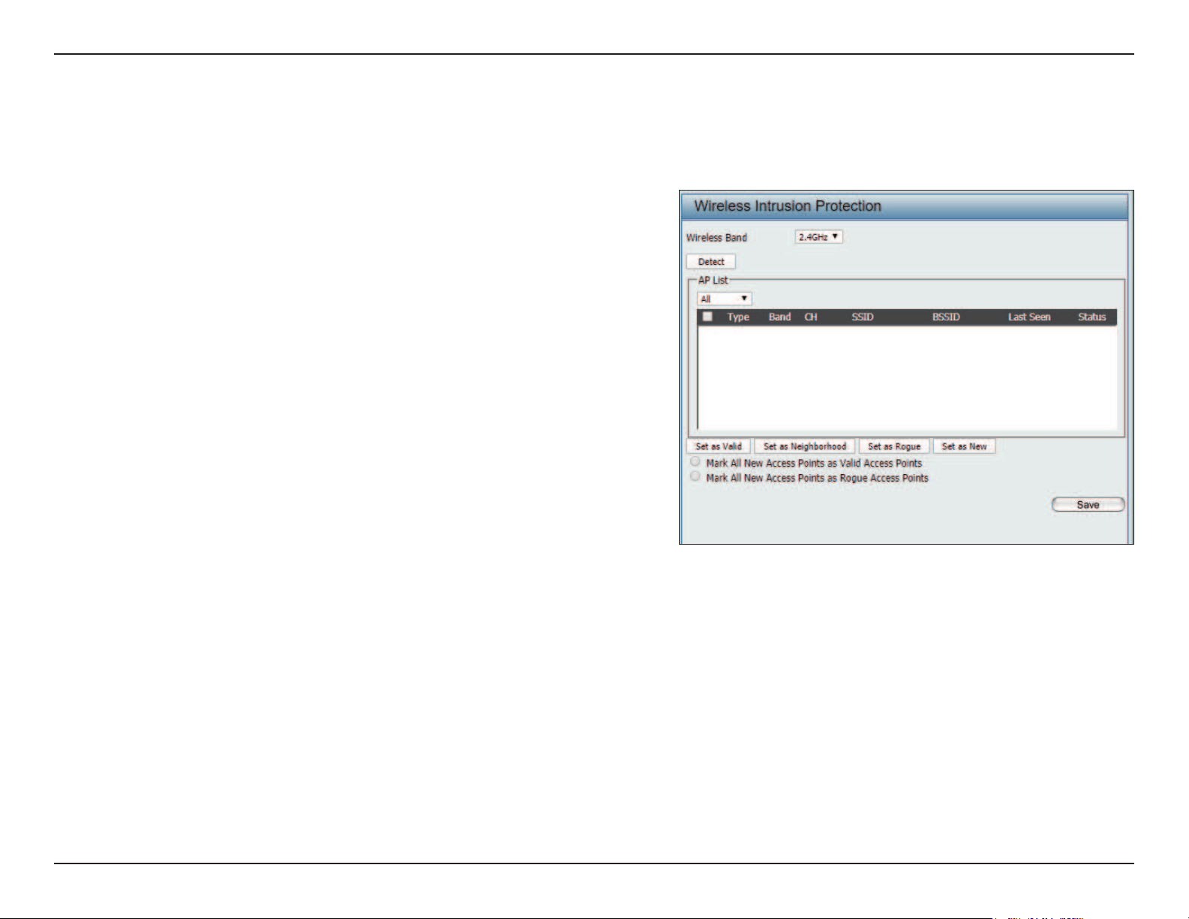Screen dimensions: 1189x919
Task: Sort AP list by Band column
Action: pyautogui.click(x=779, y=317)
